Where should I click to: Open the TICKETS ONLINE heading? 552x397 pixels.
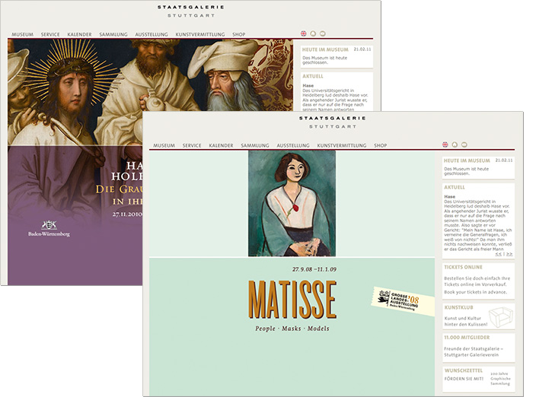pos(463,267)
